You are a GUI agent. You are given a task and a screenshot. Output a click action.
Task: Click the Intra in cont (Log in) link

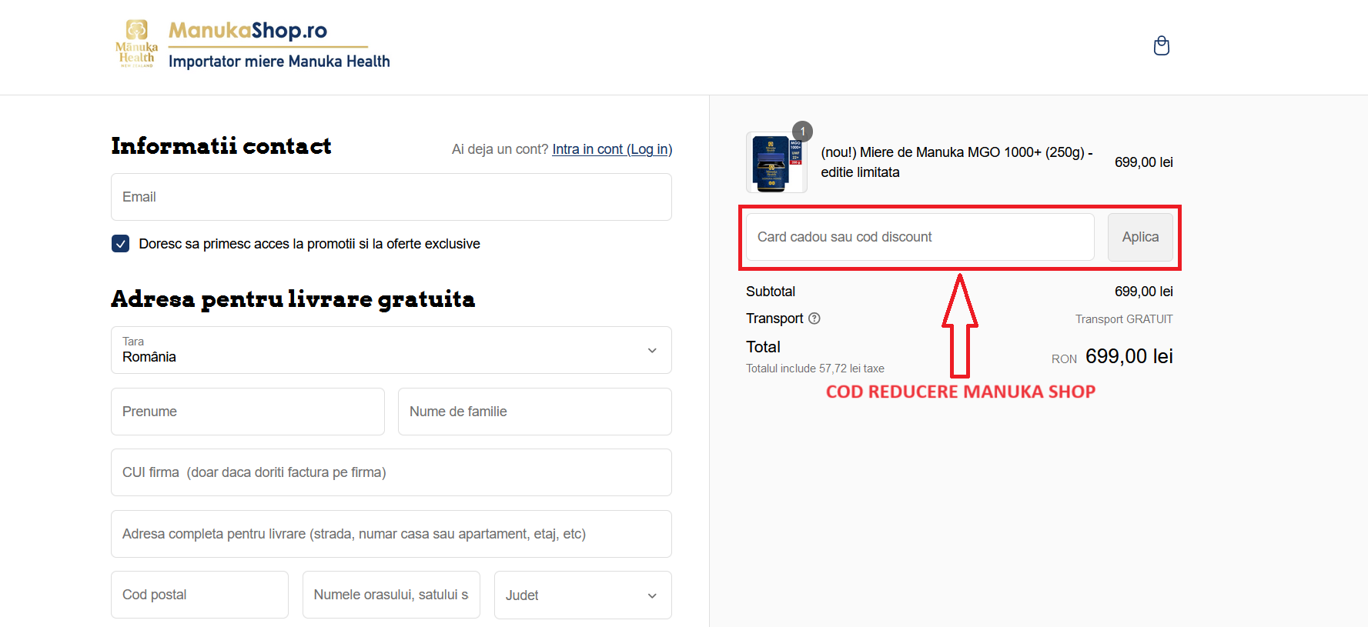coord(612,149)
